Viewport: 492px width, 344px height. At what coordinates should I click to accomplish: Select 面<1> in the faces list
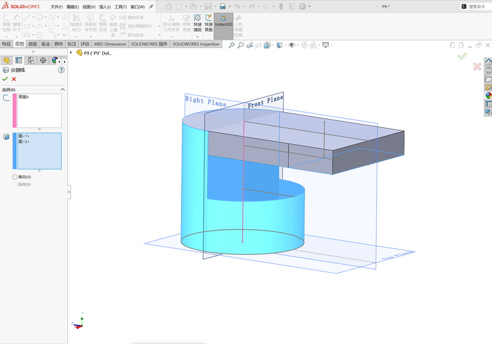tap(24, 136)
